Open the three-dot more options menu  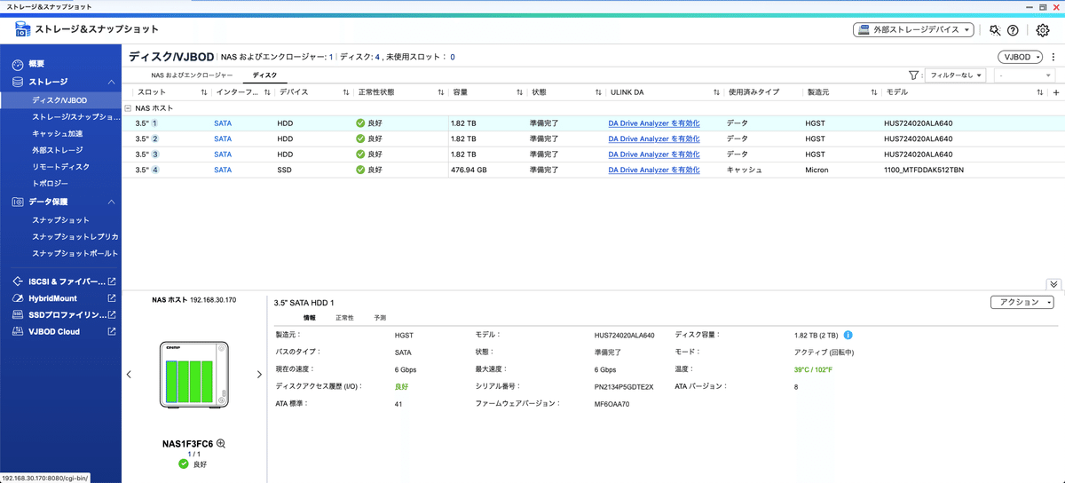[1053, 57]
